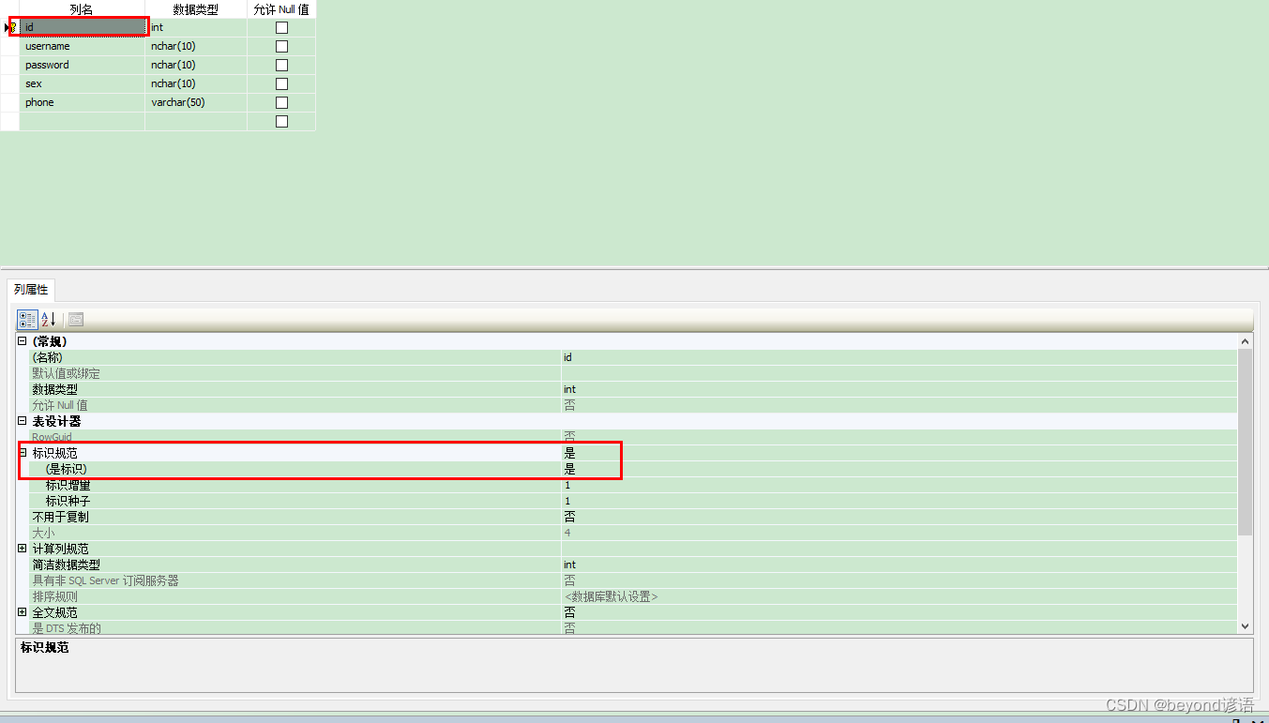Screen dimensions: 1269x723
Task: Select the username column name cell
Action: [82, 46]
